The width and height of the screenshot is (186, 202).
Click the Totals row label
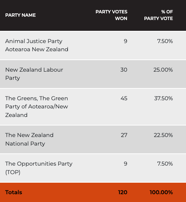point(14,192)
